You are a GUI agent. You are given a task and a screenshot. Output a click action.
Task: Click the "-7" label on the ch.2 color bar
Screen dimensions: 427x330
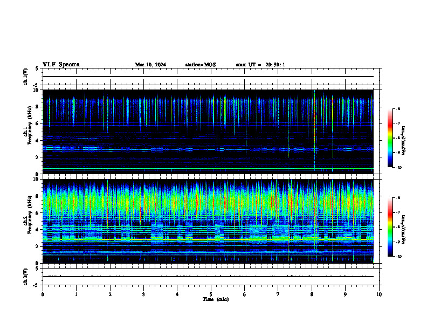click(x=397, y=212)
